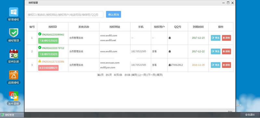Minimize the 授权管理 window
260x118 pixels.
224,3
